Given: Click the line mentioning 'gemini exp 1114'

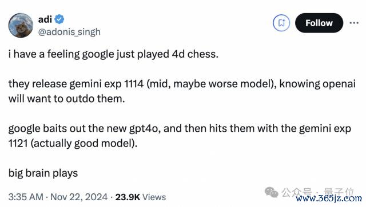Looking at the screenshot, I should pyautogui.click(x=182, y=84).
